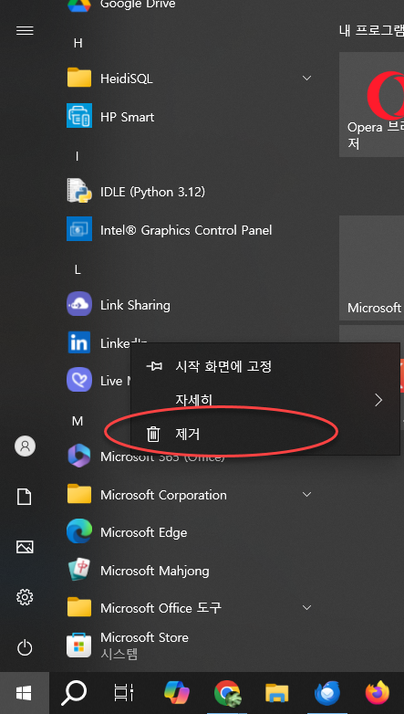This screenshot has width=404, height=714.
Task: Open Chrome from taskbar
Action: click(x=227, y=693)
